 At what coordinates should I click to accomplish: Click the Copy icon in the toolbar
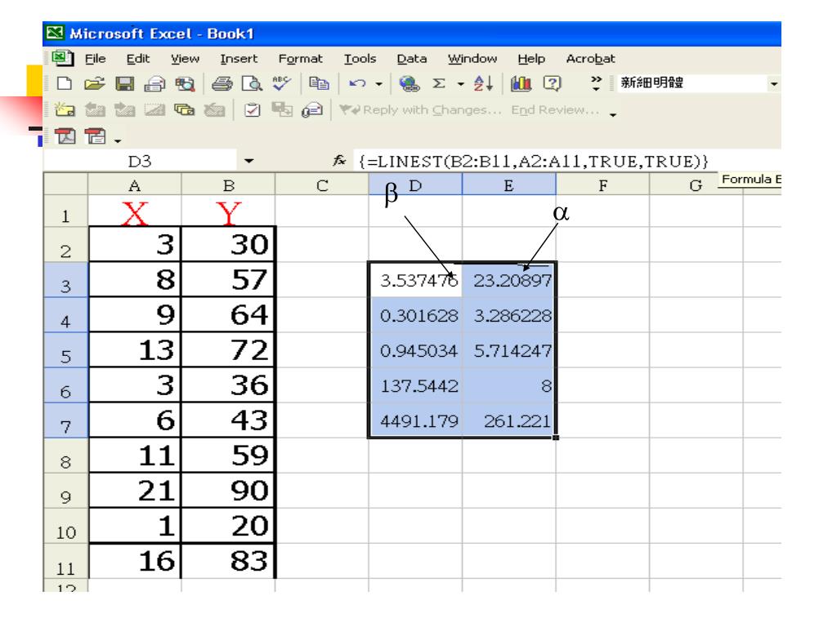(319, 84)
